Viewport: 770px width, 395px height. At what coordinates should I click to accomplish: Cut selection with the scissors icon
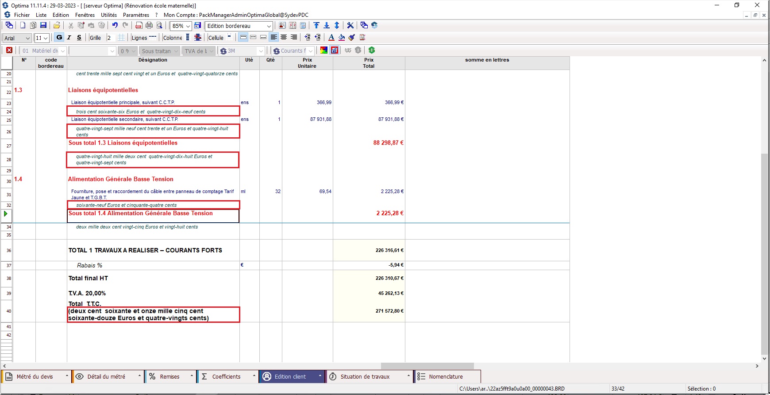click(70, 26)
